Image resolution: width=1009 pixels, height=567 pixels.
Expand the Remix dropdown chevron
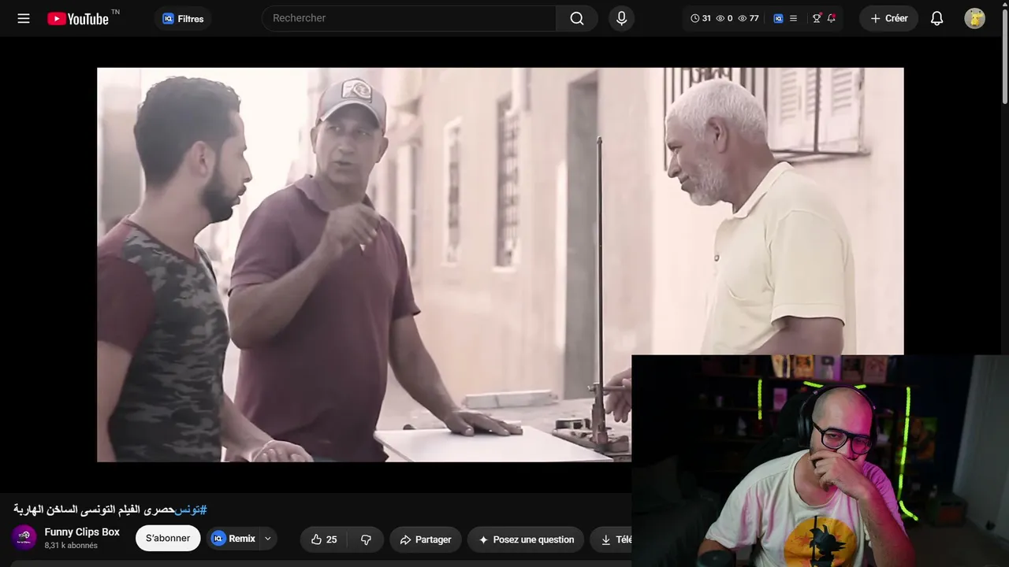(268, 539)
